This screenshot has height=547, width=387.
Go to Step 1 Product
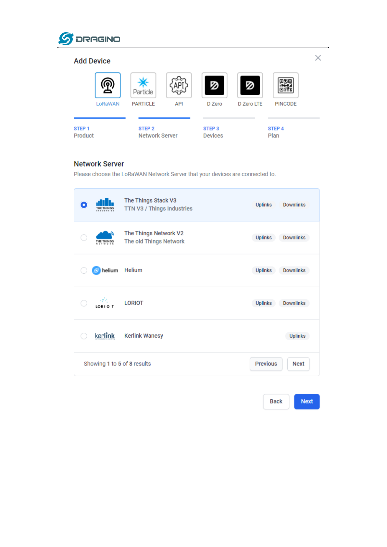click(84, 132)
